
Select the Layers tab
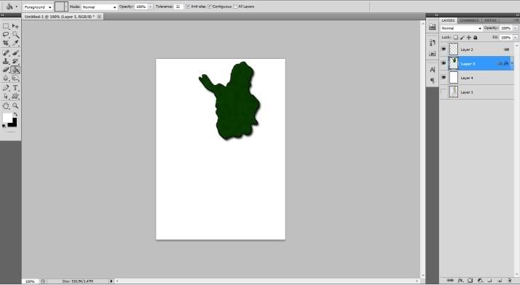coord(448,20)
